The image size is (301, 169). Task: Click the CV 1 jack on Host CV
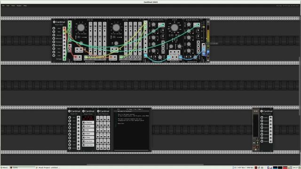tap(70, 117)
